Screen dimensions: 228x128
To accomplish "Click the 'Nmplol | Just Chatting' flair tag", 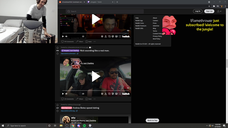I will point(70,50).
